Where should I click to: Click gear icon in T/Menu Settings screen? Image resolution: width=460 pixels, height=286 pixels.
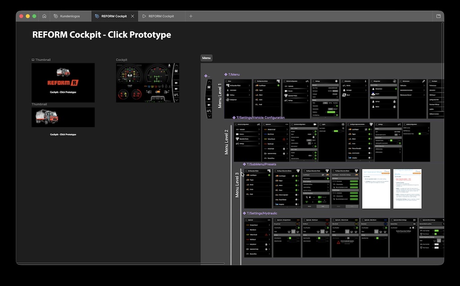click(336, 81)
